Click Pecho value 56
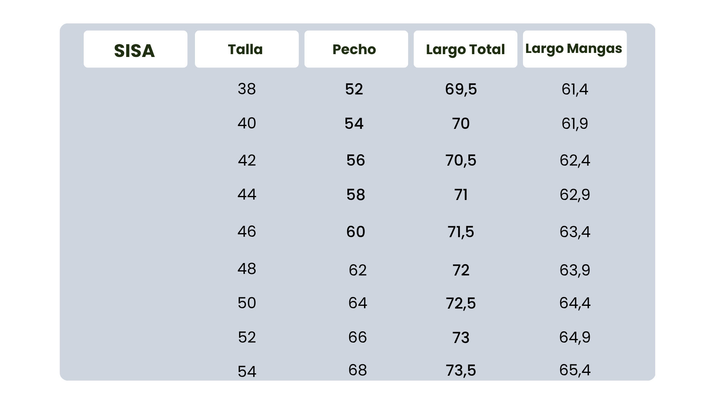This screenshot has width=728, height=404. click(356, 160)
